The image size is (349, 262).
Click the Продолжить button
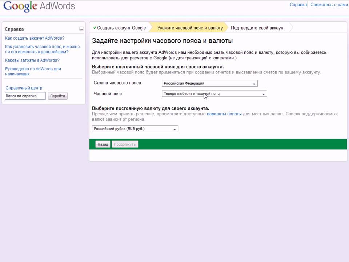point(125,144)
